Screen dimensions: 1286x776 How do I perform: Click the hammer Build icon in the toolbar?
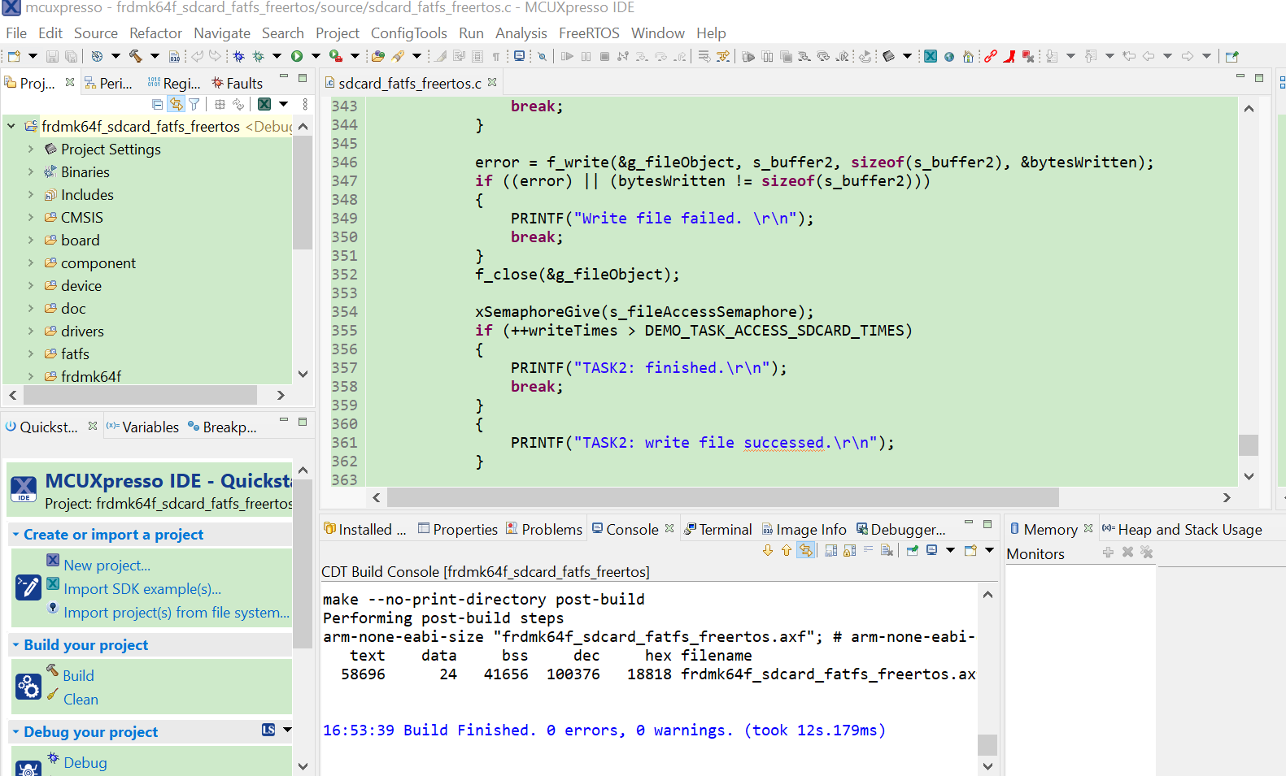(x=135, y=56)
